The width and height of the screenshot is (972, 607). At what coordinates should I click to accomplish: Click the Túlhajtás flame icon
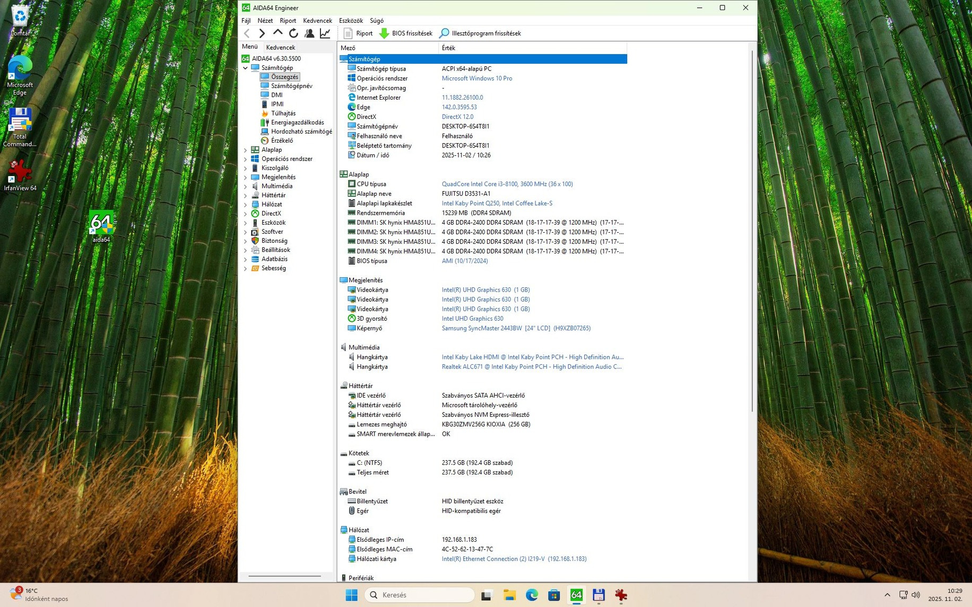[265, 113]
